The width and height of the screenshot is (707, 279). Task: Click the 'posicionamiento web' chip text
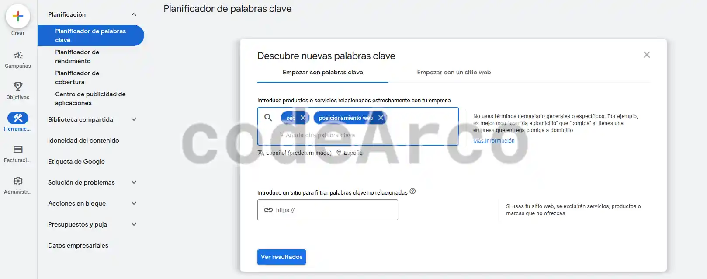(x=346, y=118)
